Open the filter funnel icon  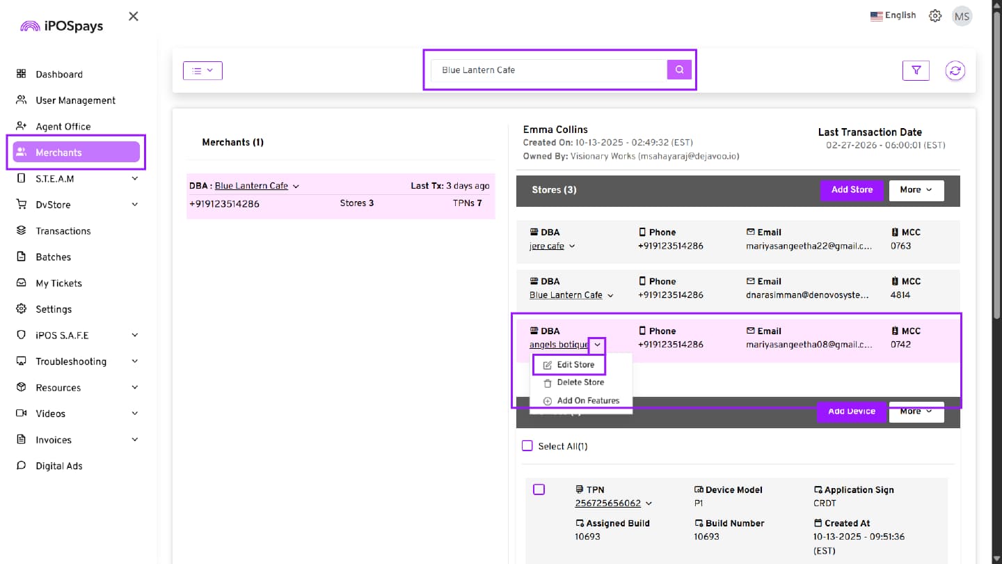(916, 70)
